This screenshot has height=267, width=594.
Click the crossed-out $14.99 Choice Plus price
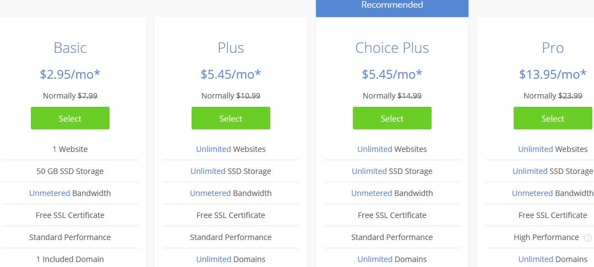click(410, 96)
